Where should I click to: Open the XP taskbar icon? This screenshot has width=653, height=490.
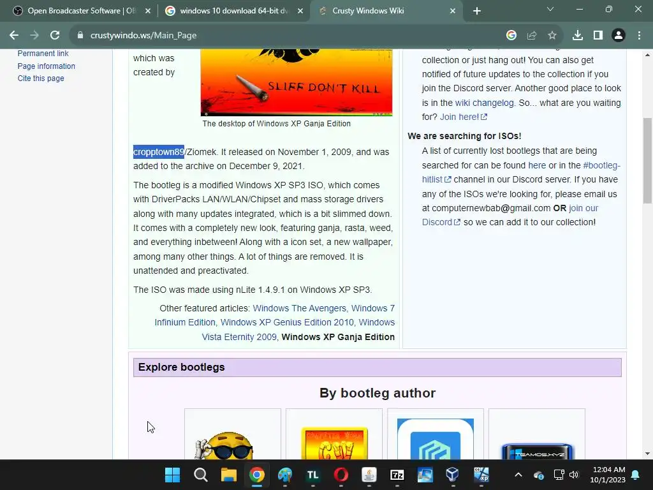click(481, 475)
